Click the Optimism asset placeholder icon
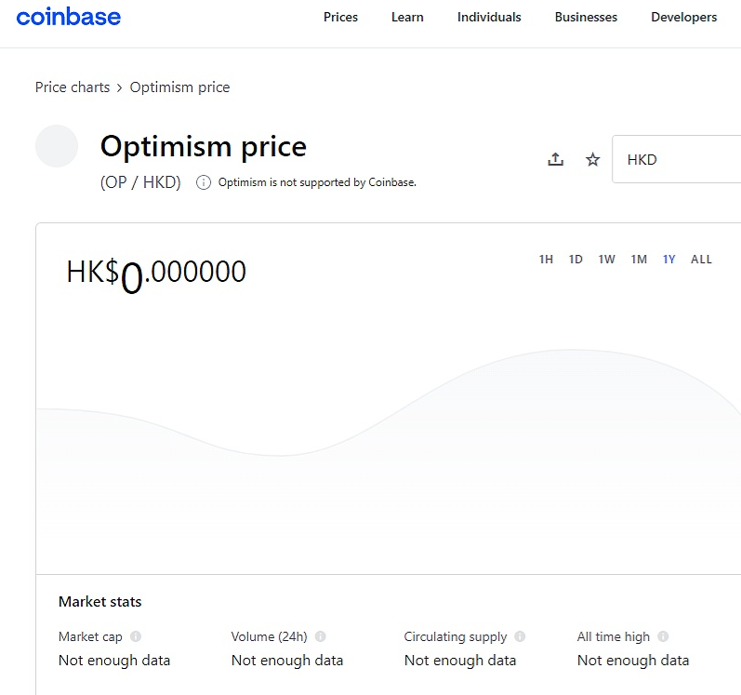 [x=57, y=147]
